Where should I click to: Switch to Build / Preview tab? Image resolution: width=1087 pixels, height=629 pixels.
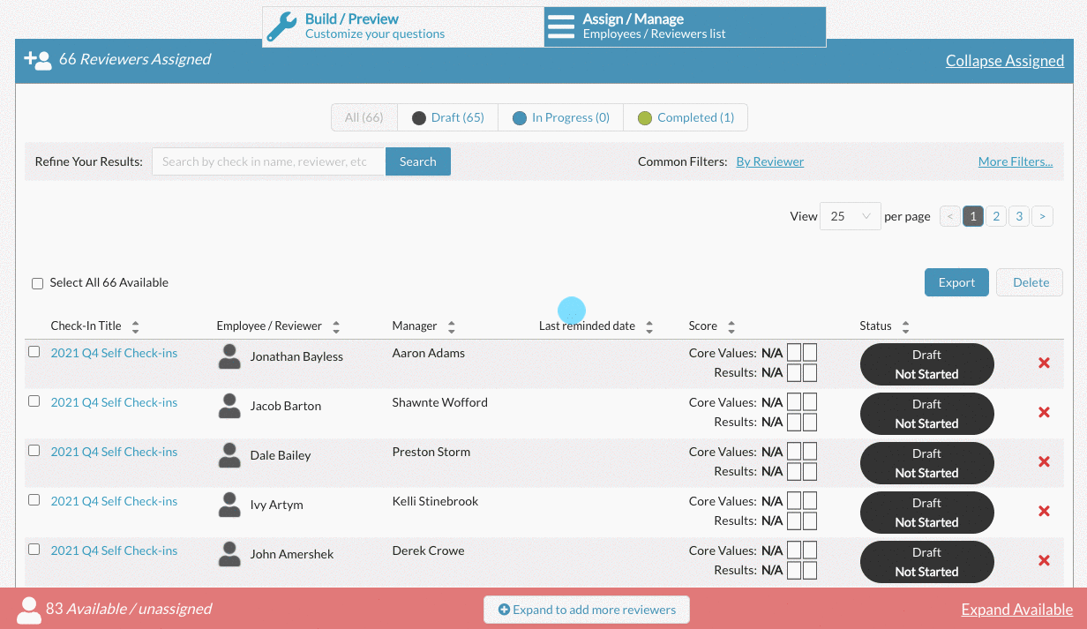coord(403,26)
